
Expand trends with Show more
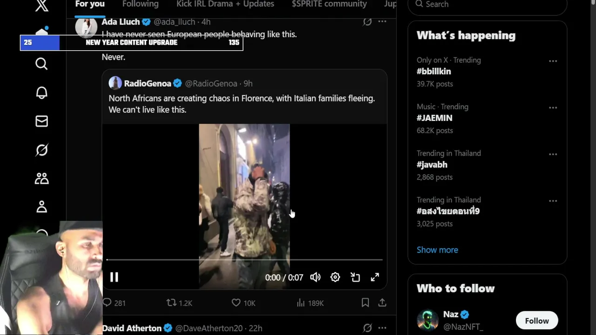[x=437, y=250]
